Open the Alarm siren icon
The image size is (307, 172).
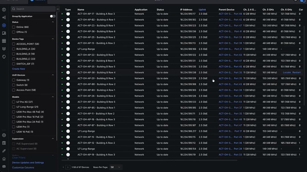4,159
